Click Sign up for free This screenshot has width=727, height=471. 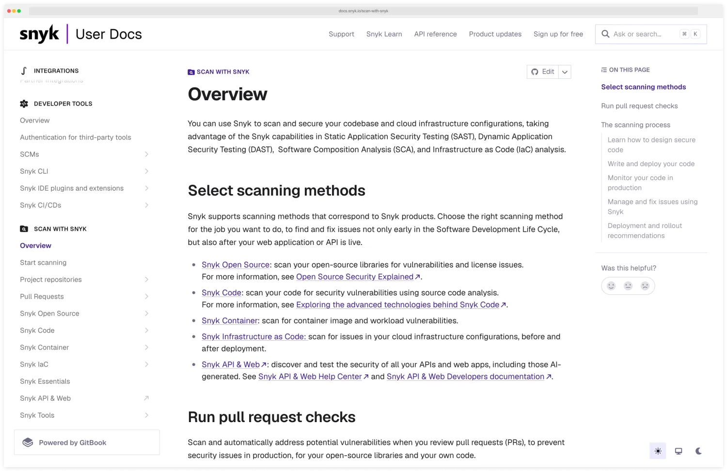click(558, 34)
